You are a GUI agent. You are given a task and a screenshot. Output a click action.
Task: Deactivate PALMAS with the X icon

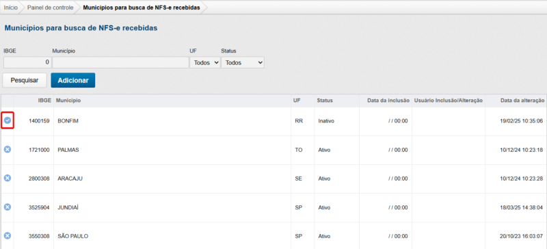[x=8, y=150]
